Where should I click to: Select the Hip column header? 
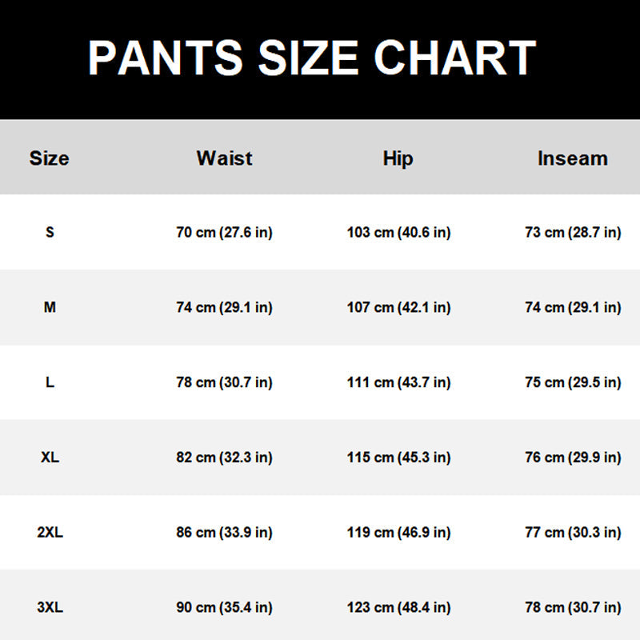tap(398, 158)
